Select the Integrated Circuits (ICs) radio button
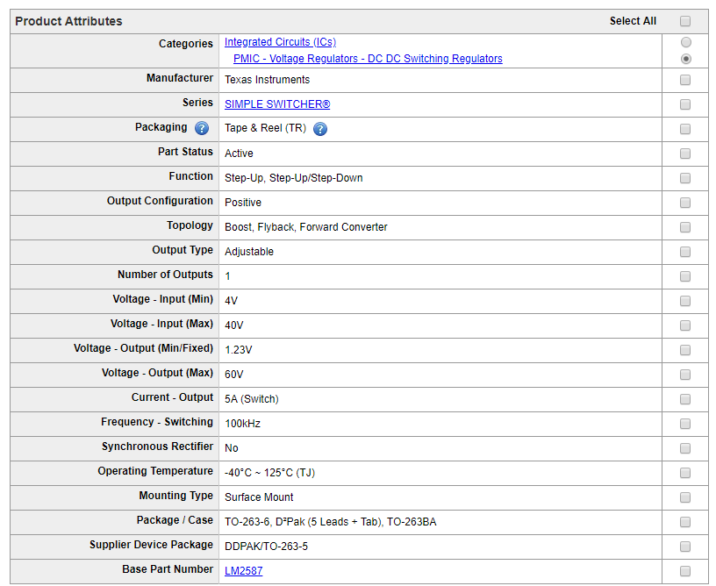The height and width of the screenshot is (586, 716). point(685,42)
